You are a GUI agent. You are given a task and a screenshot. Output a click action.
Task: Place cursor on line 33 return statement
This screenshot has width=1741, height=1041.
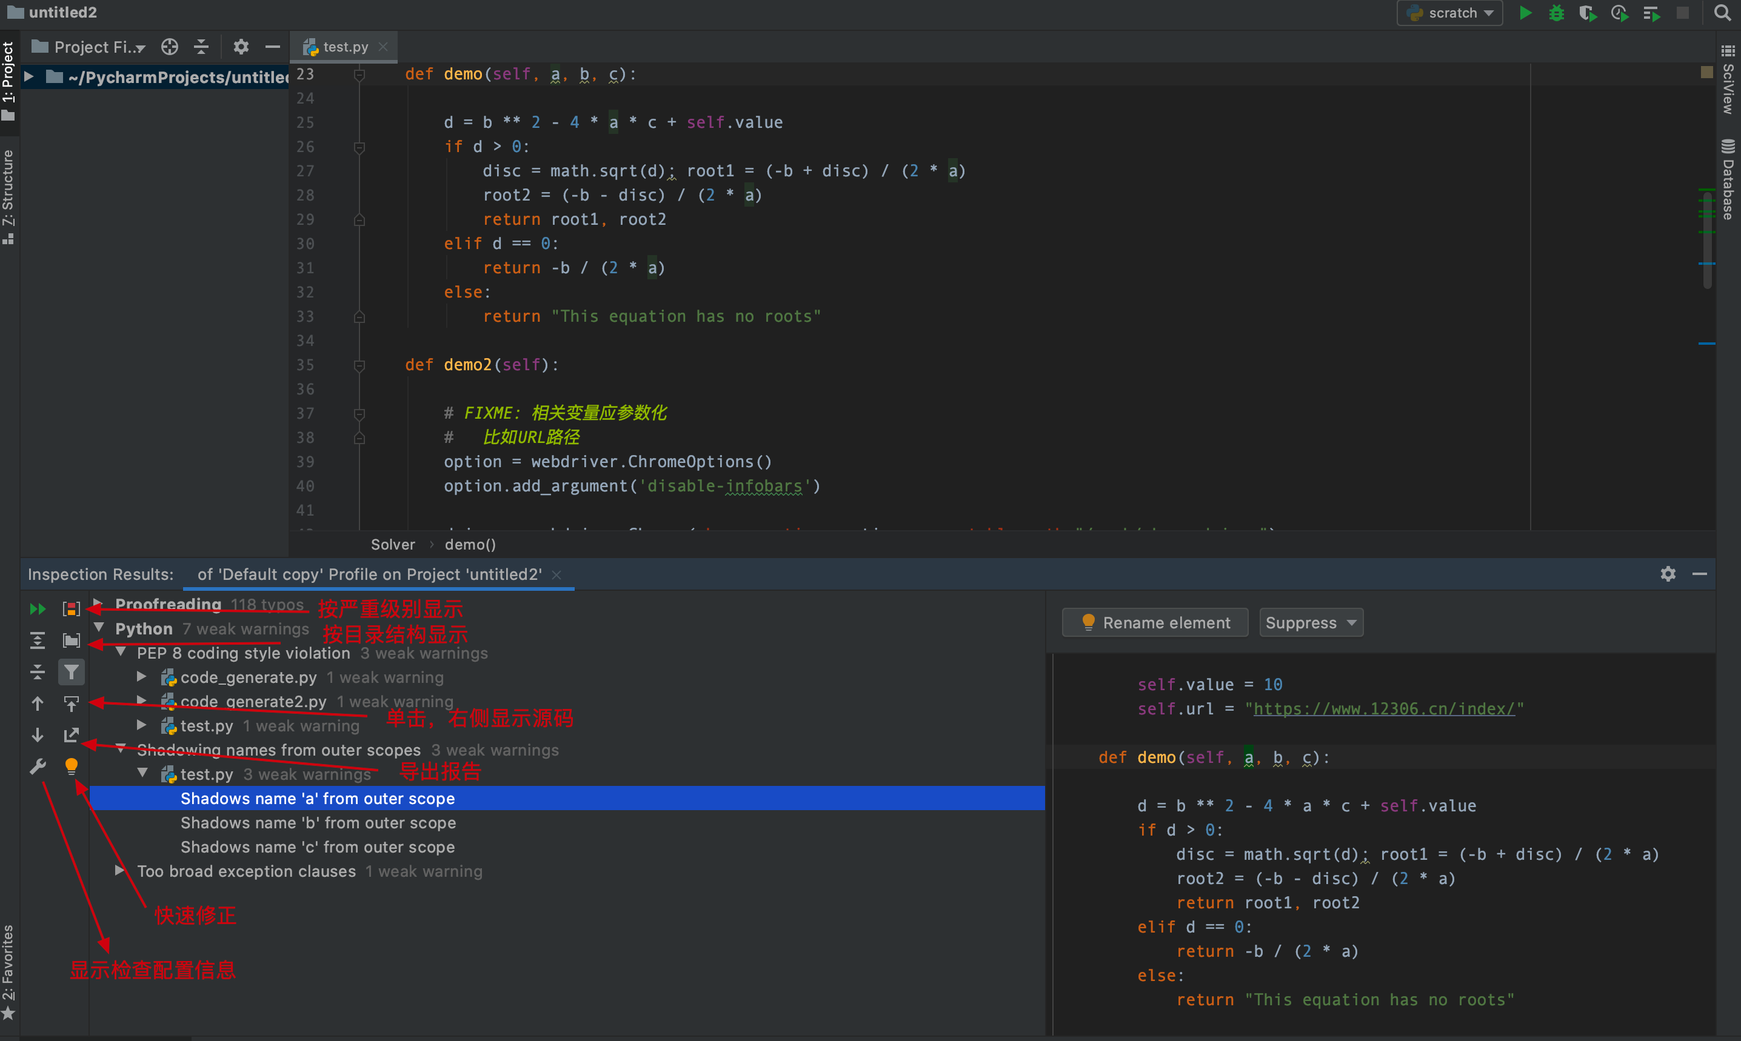coord(652,316)
